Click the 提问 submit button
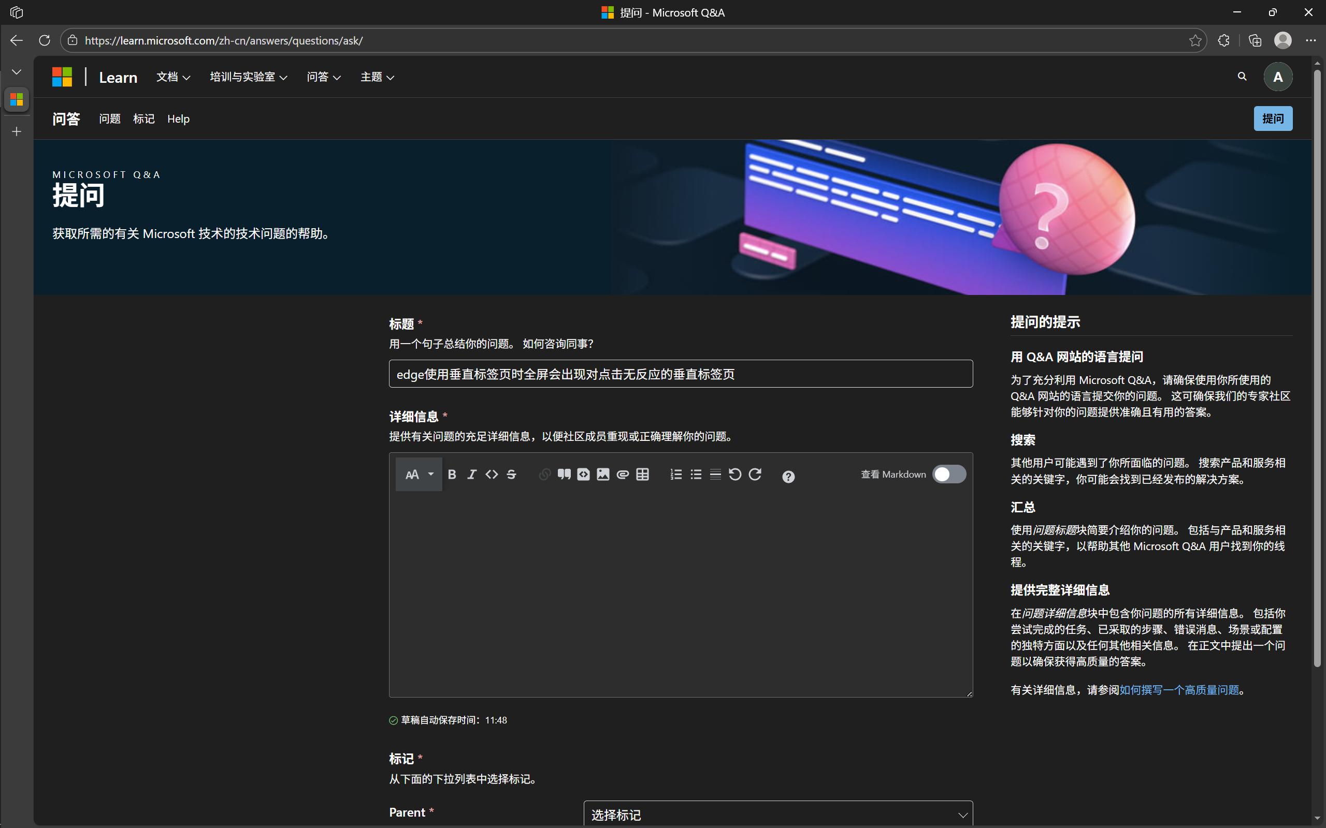Image resolution: width=1326 pixels, height=828 pixels. coord(1273,119)
